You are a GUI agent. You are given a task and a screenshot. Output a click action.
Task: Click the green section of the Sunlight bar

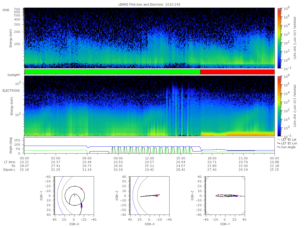coord(112,72)
